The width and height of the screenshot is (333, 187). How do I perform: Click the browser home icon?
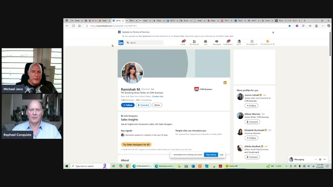80,26
